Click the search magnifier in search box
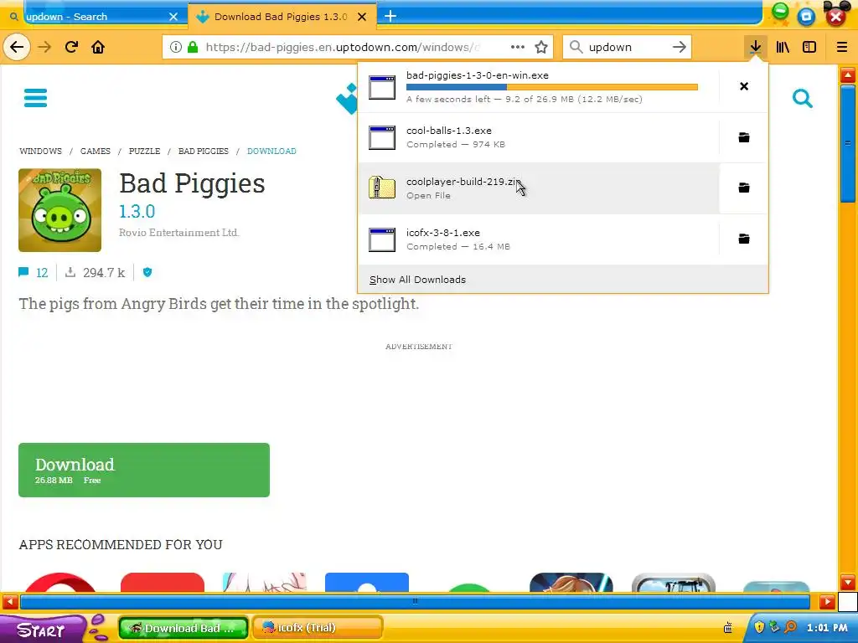This screenshot has width=858, height=643. point(576,47)
